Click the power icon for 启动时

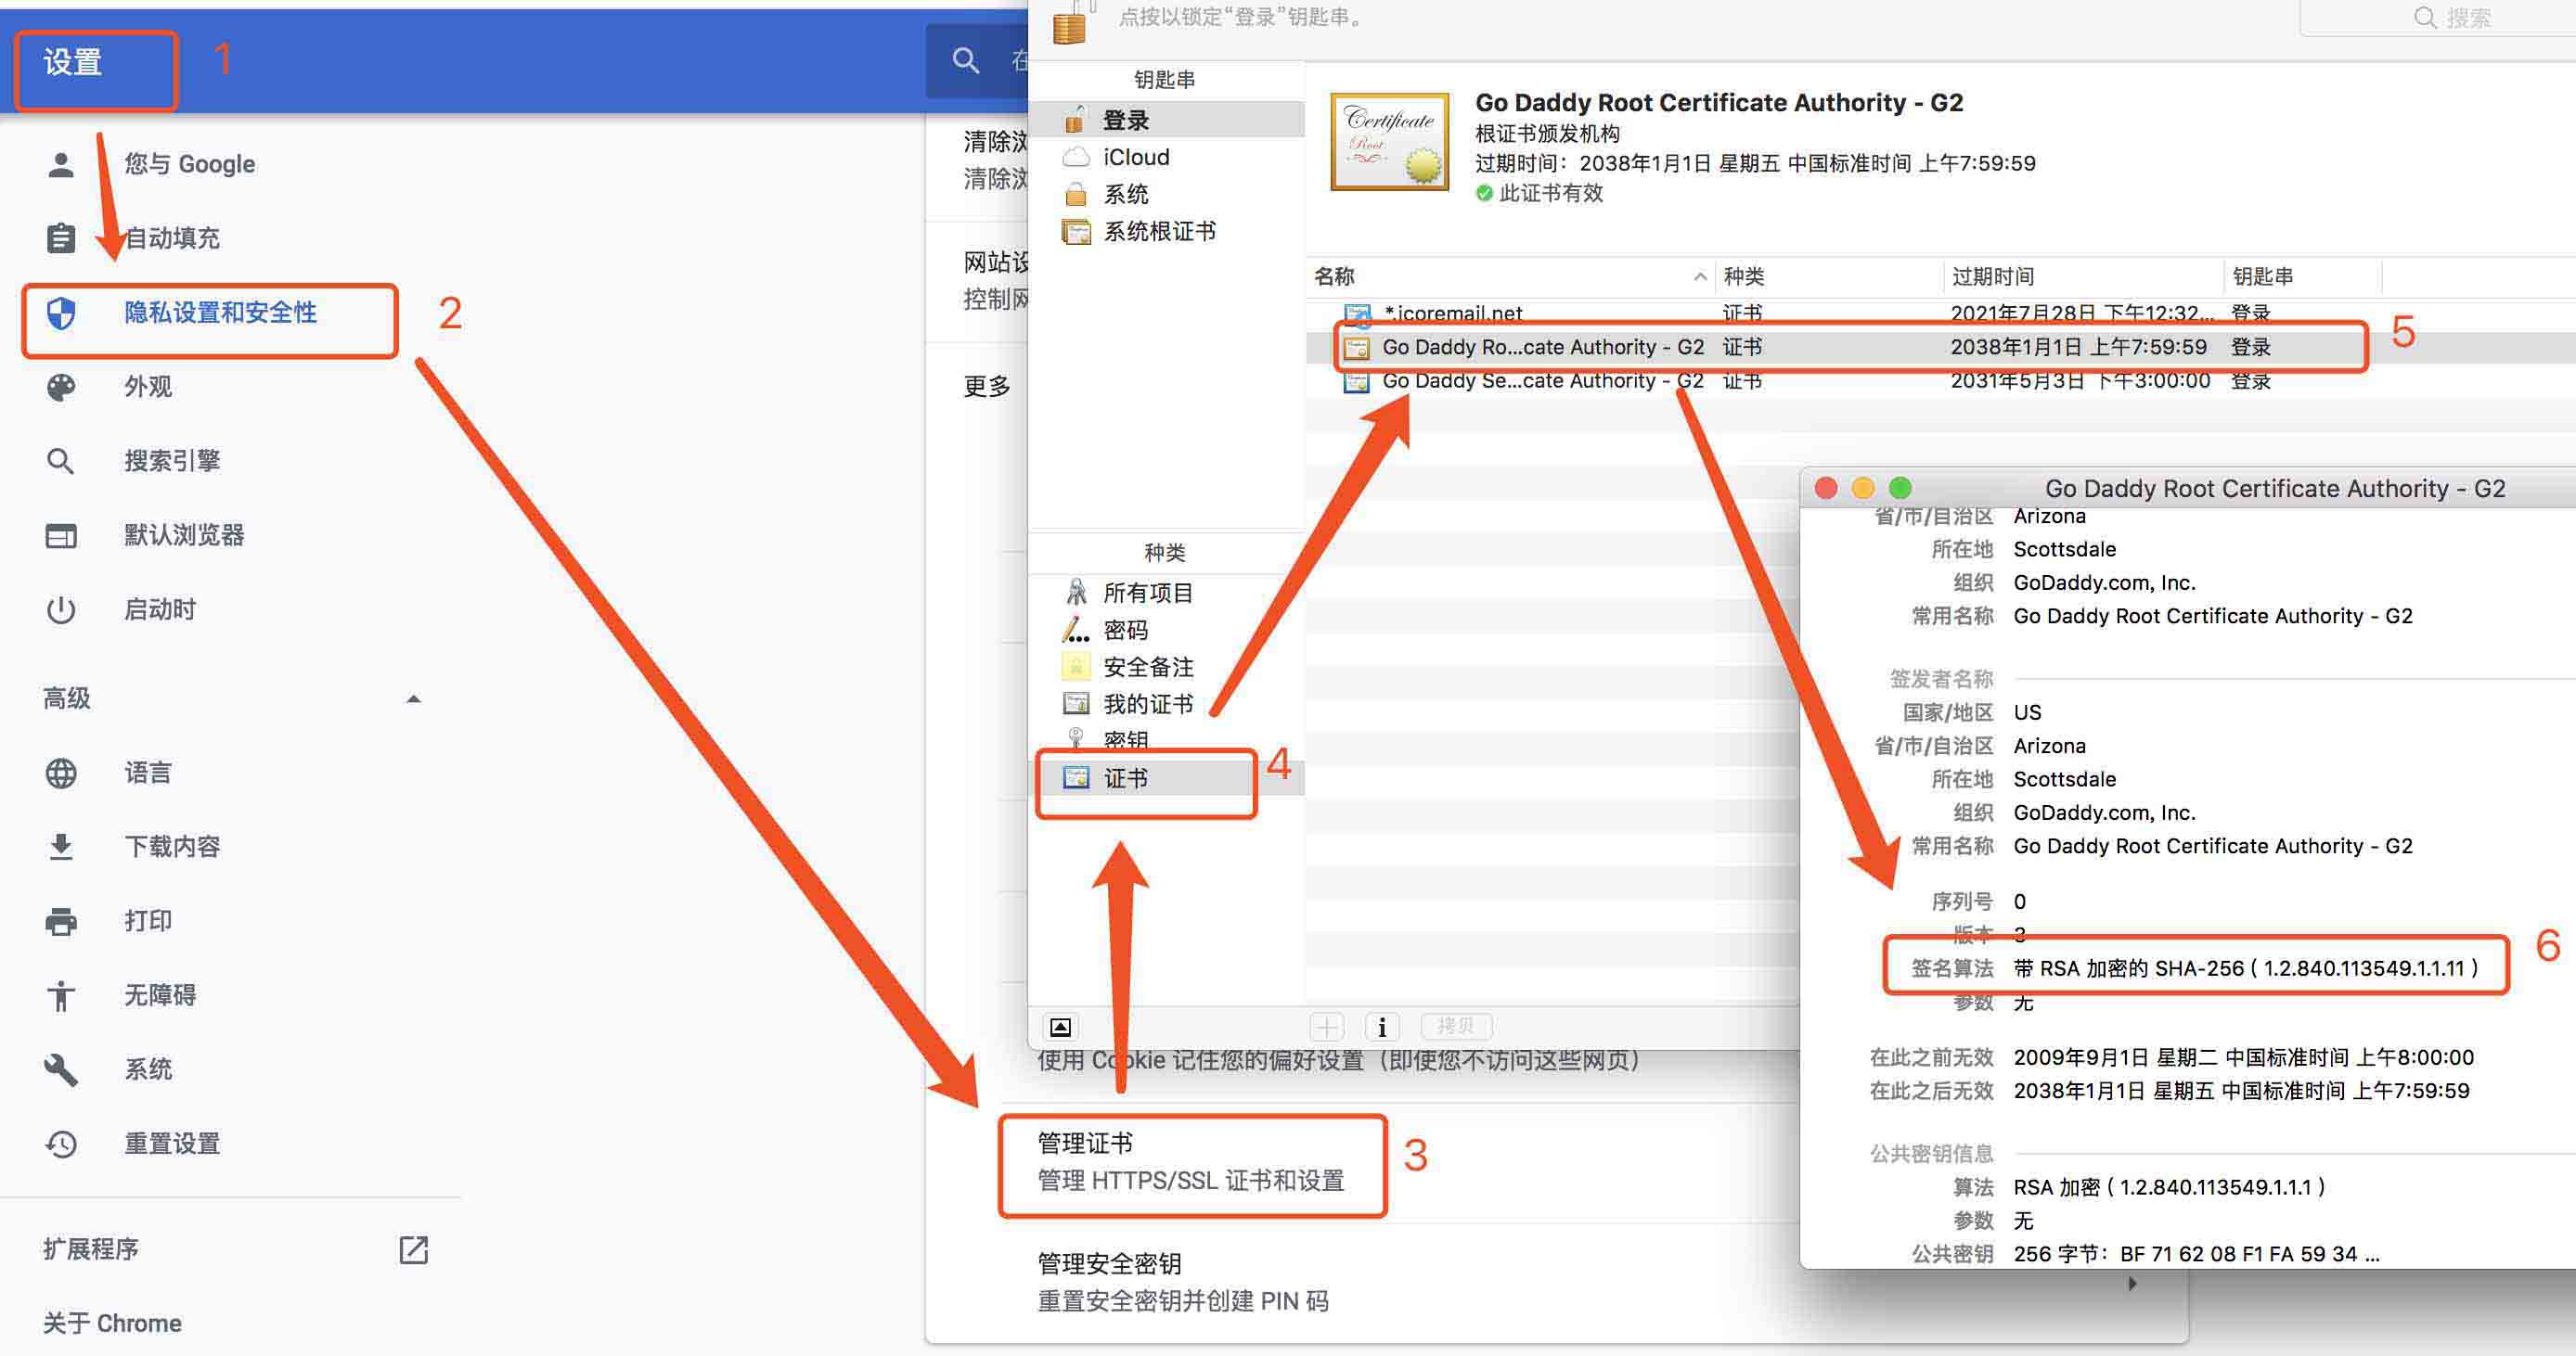point(61,609)
